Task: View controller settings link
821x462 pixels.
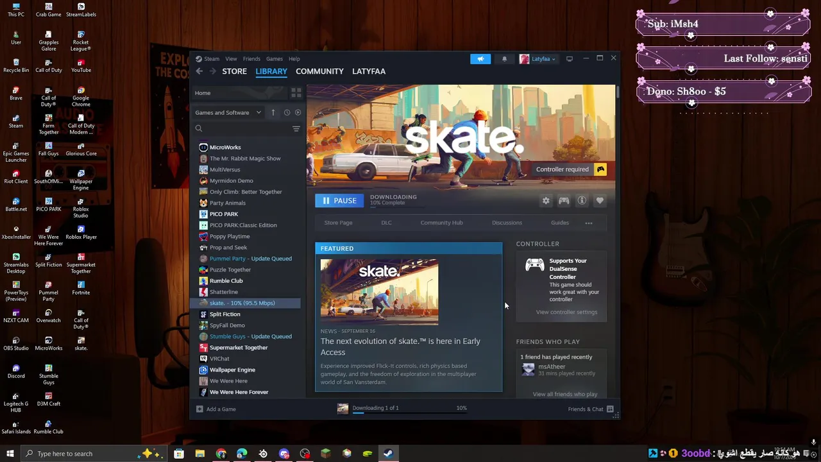Action: [x=566, y=312]
